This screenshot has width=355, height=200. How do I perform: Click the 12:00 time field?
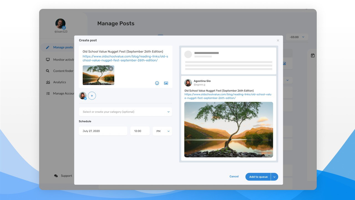[x=140, y=131]
